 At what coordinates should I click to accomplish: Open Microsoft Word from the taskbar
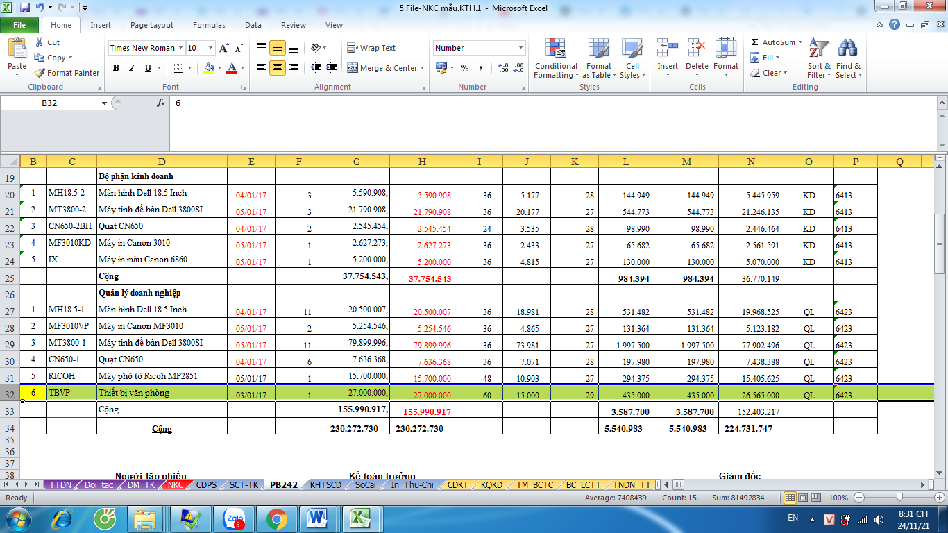[x=319, y=519]
